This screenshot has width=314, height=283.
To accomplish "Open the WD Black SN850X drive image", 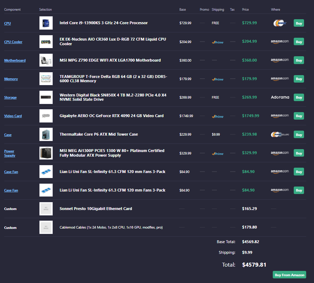I will coord(46,97).
